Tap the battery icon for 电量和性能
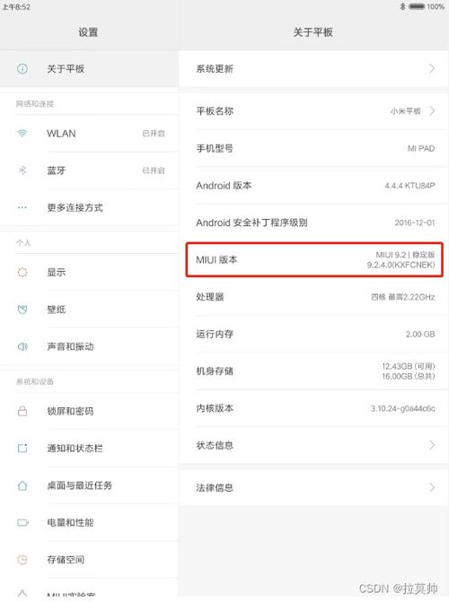449x602 pixels. pos(22,522)
